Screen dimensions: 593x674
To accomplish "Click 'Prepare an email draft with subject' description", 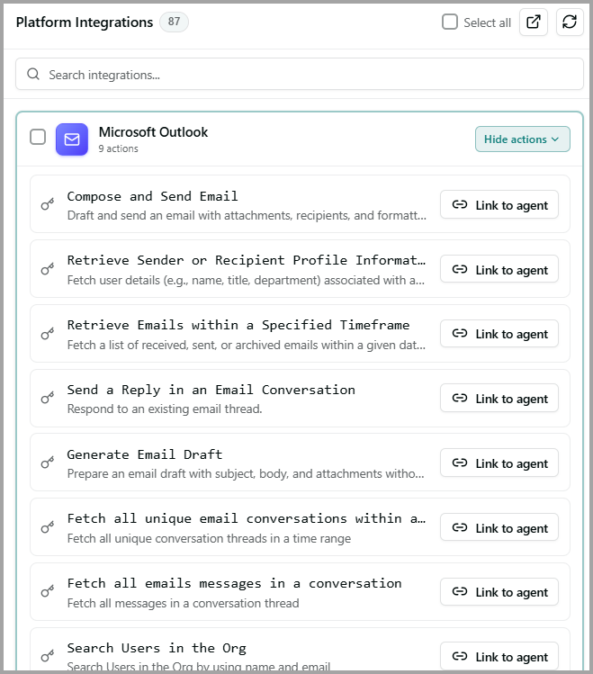I will pyautogui.click(x=246, y=473).
